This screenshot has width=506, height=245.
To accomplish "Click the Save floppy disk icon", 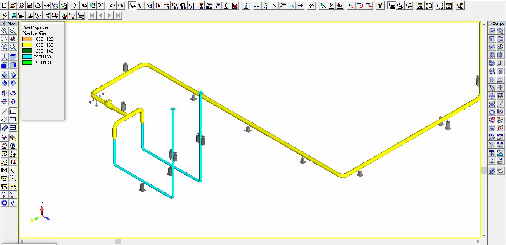I will (29, 6).
